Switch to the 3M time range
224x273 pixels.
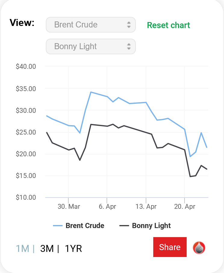pos(47,249)
